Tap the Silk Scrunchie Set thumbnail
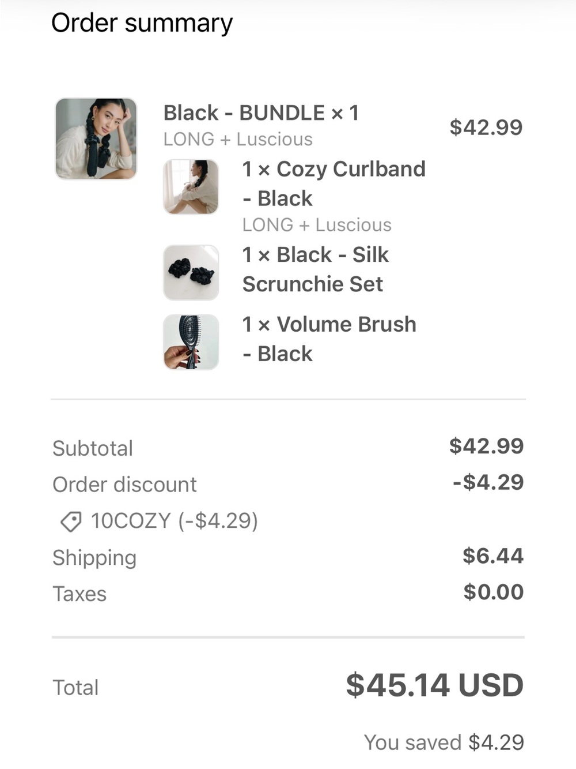This screenshot has width=576, height=769. (191, 272)
